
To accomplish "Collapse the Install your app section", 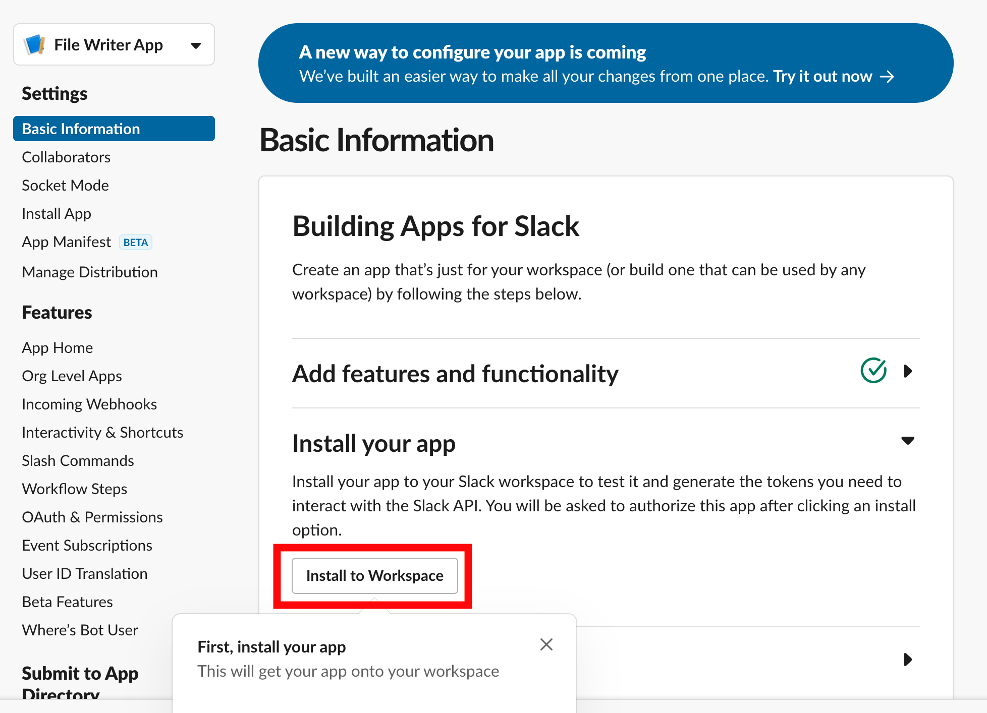I will [908, 440].
